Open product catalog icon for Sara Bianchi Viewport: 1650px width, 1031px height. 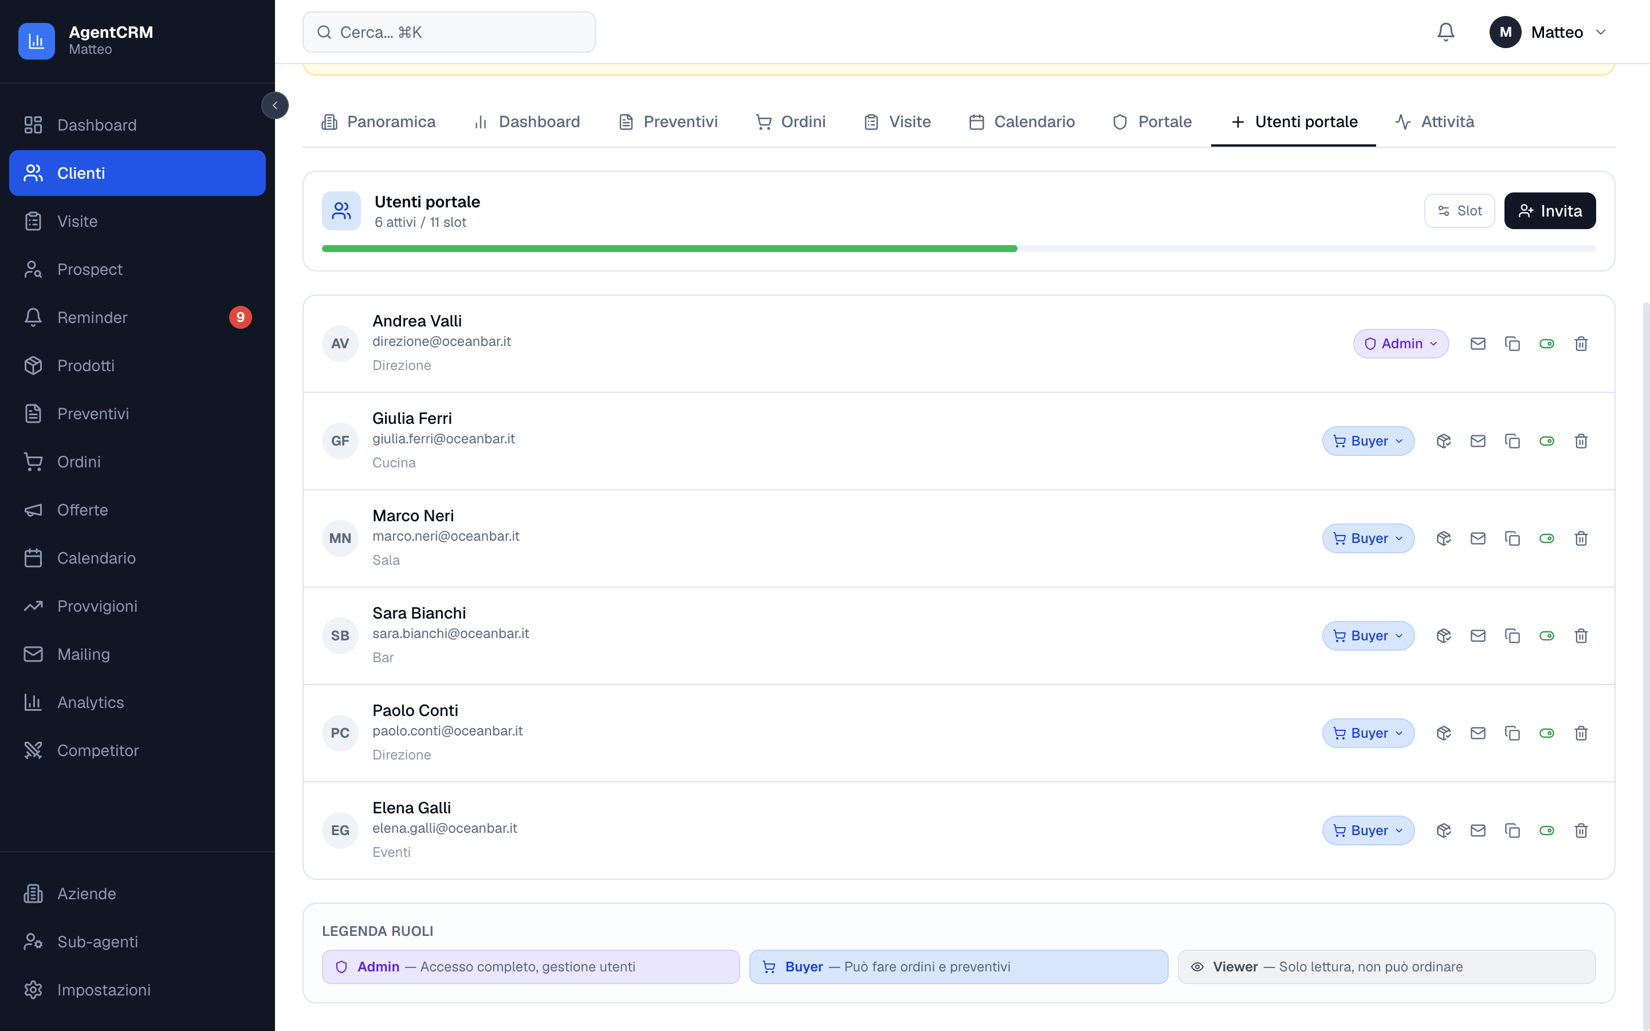[x=1443, y=636]
